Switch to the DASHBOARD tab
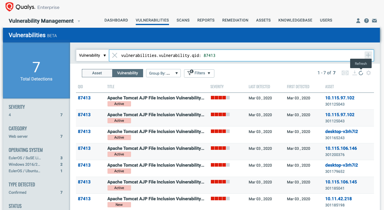The image size is (384, 210). (116, 20)
